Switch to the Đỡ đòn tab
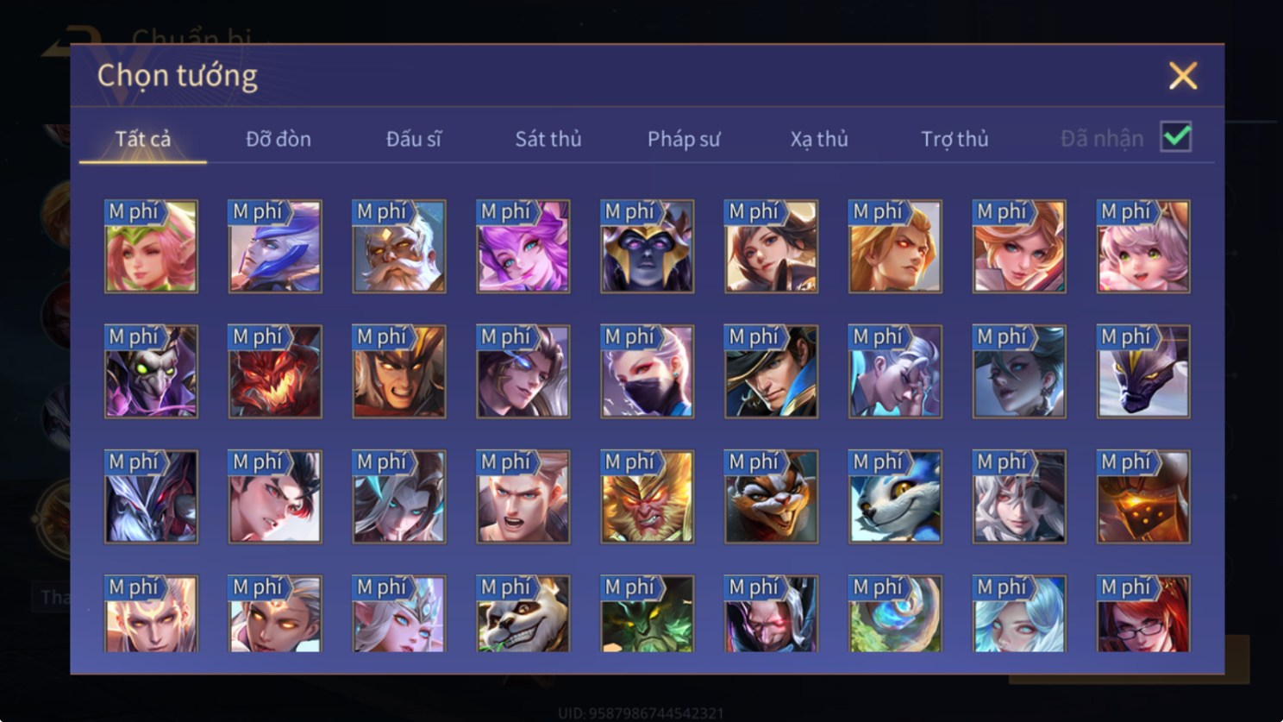Viewport: 1283px width, 722px height. tap(279, 139)
